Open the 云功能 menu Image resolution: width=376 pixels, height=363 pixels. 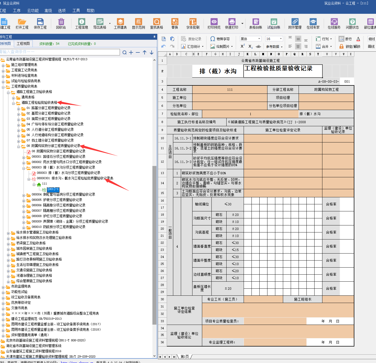coord(33,11)
